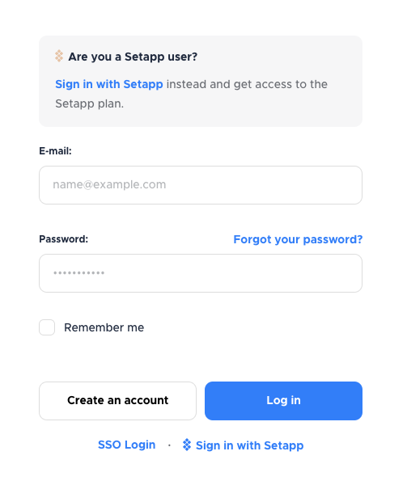Click the dot separator beside SSO Login

tap(169, 445)
